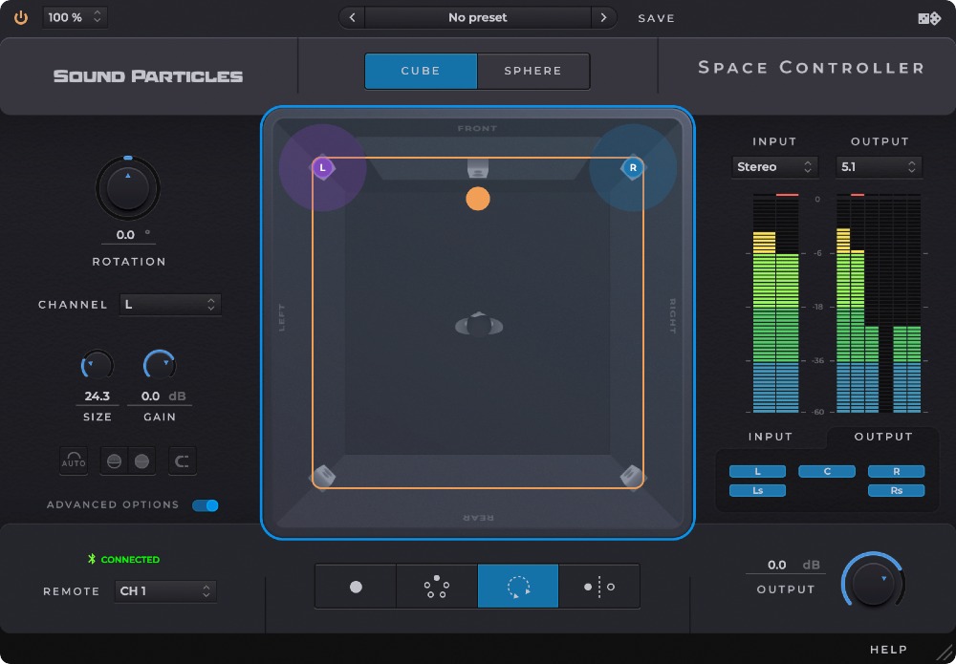Screen dimensions: 956x664
Task: Select the single particle mode icon
Action: (355, 586)
